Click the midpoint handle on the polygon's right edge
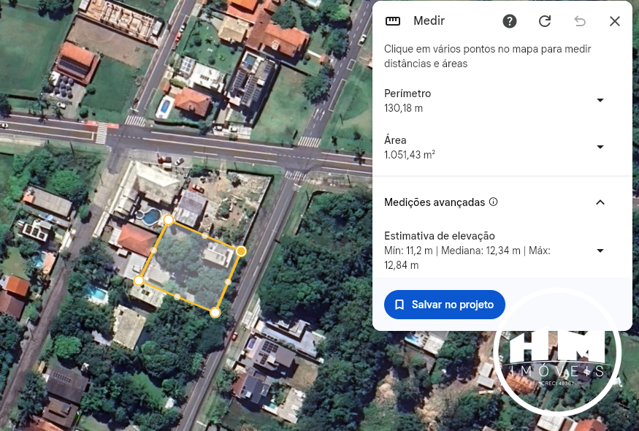Image resolution: width=639 pixels, height=431 pixels. [228, 282]
